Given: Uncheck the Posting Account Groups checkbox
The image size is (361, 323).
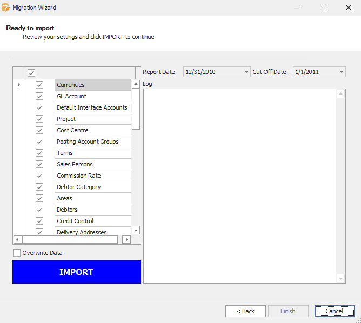Looking at the screenshot, I should [39, 142].
